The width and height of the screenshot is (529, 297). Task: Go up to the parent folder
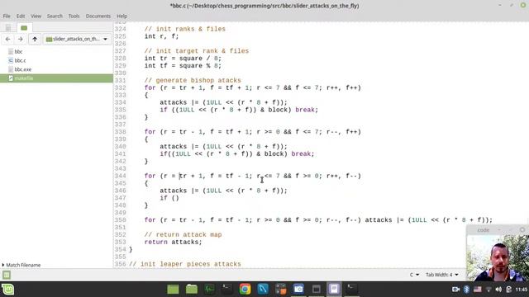point(35,39)
